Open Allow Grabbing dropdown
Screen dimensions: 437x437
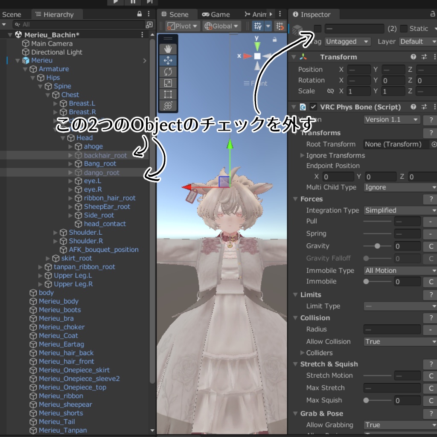point(400,425)
